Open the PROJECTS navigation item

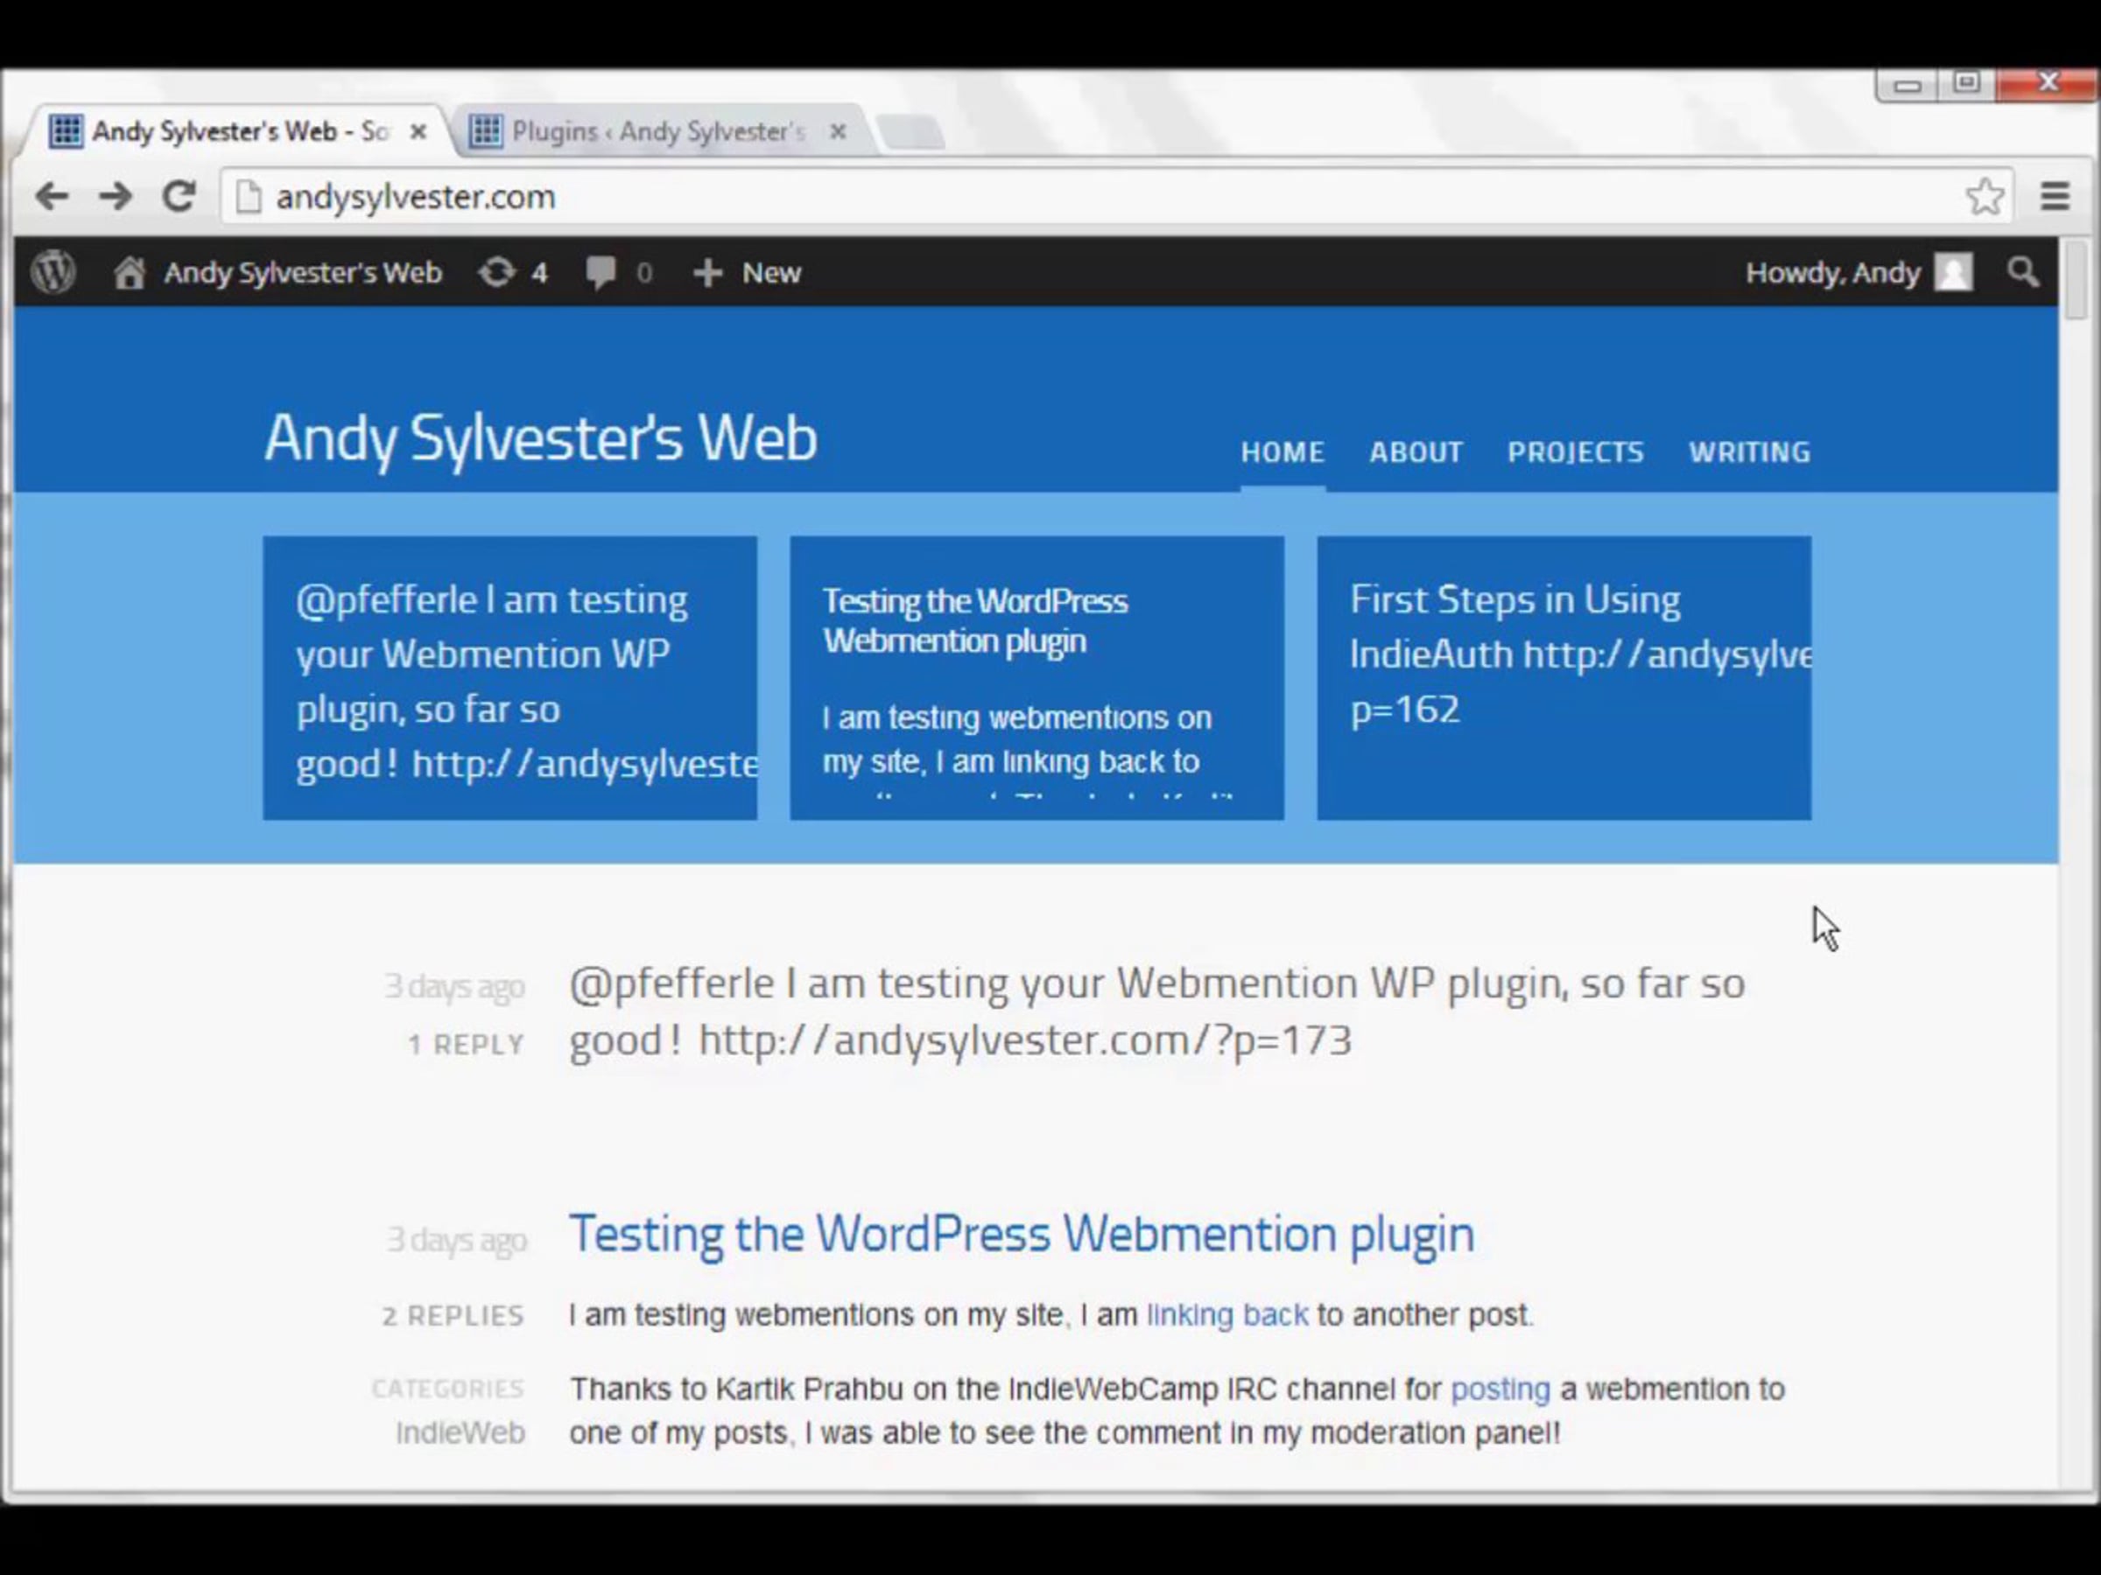(1576, 451)
